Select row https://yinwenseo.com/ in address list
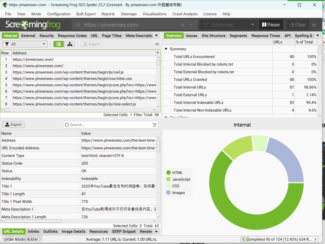Viewport: 325px width, 244px height. [78, 59]
